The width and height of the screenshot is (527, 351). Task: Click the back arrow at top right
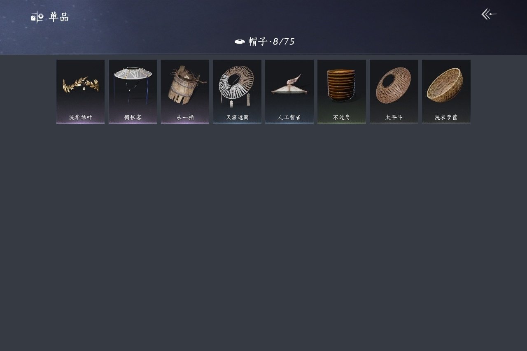489,14
